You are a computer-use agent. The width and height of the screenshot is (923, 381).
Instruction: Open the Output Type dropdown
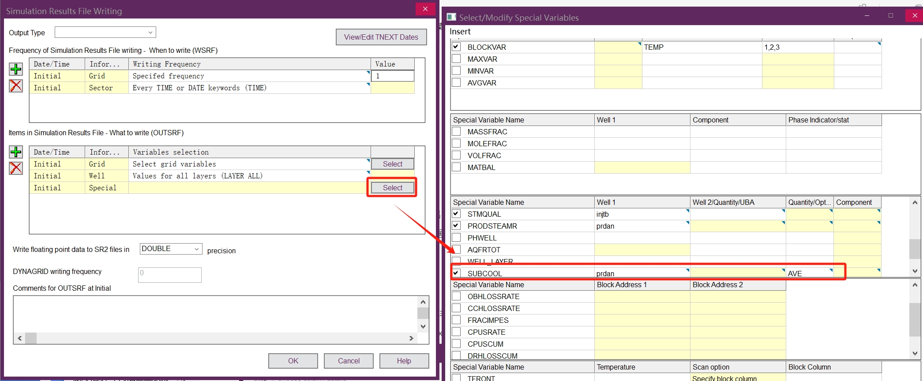(105, 32)
